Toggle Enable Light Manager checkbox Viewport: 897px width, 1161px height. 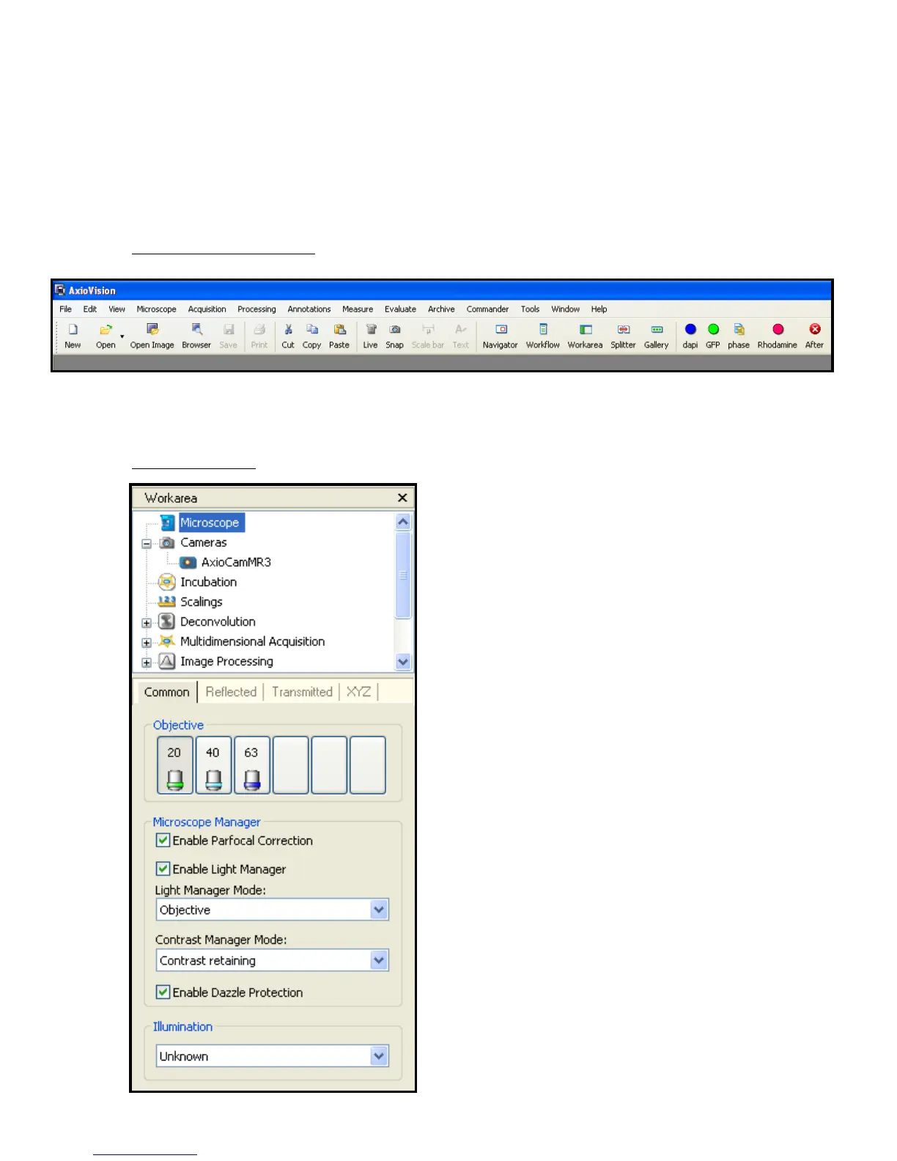click(163, 869)
